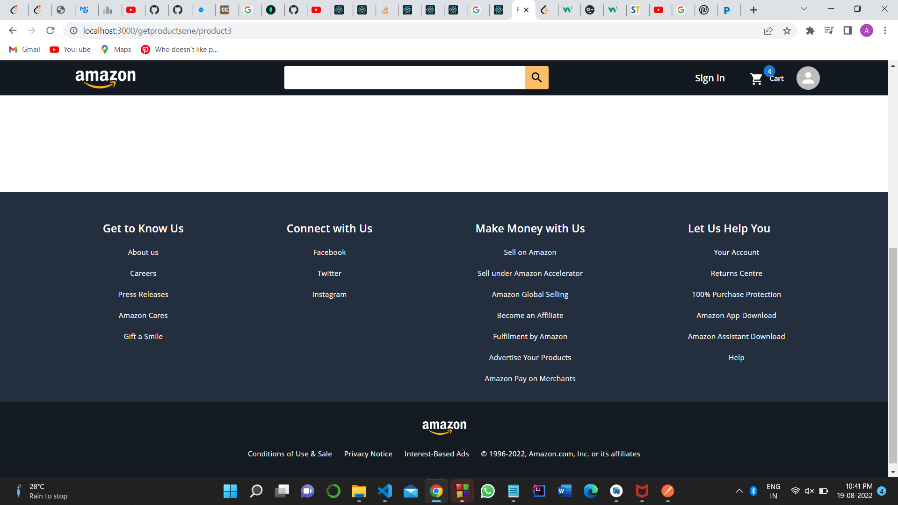Open the ENG IN language selector
Screen dimensions: 898x505
773,491
